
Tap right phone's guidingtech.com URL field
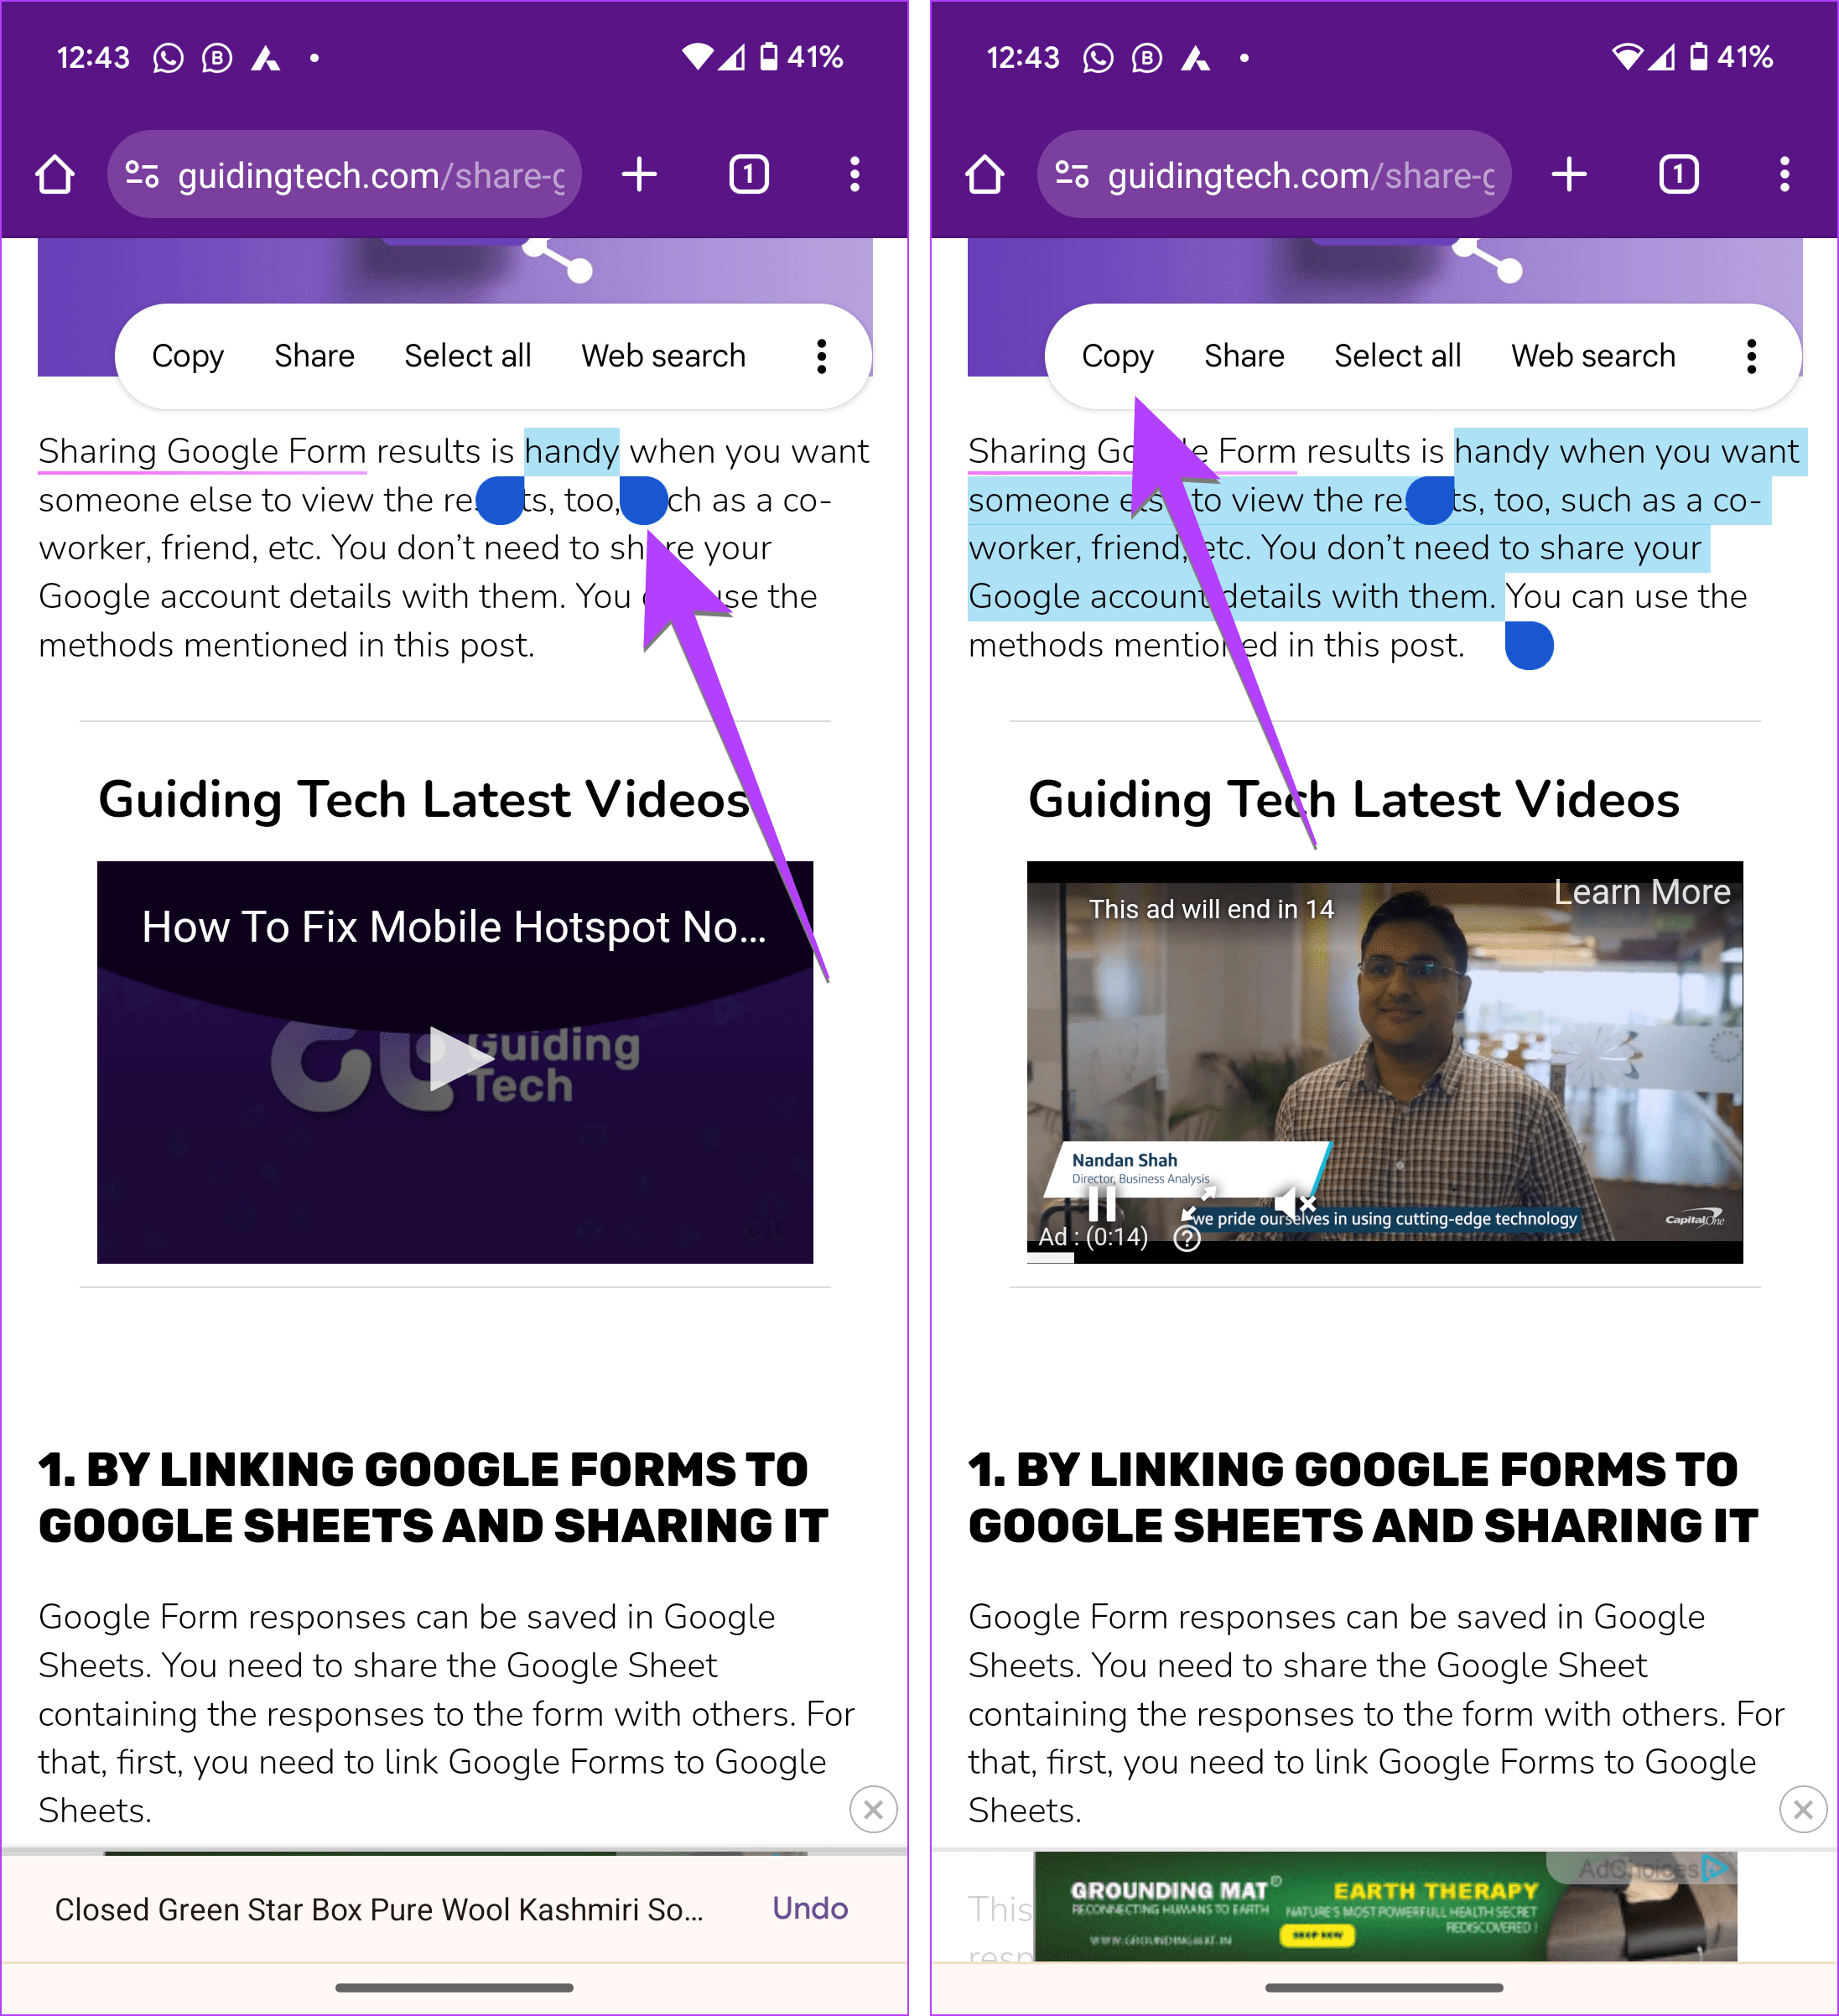click(1274, 175)
